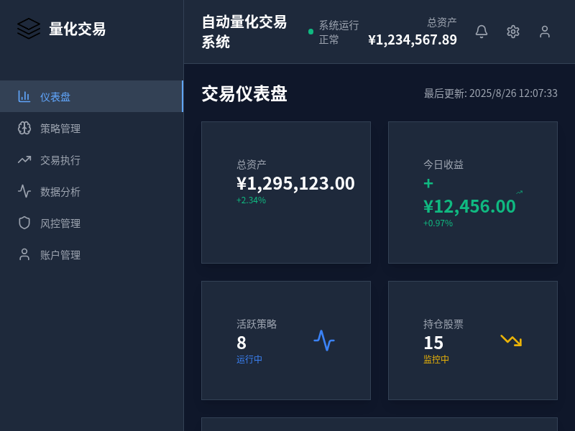Click the green system status dot
Screen dimensions: 575x431
pyautogui.click(x=310, y=32)
